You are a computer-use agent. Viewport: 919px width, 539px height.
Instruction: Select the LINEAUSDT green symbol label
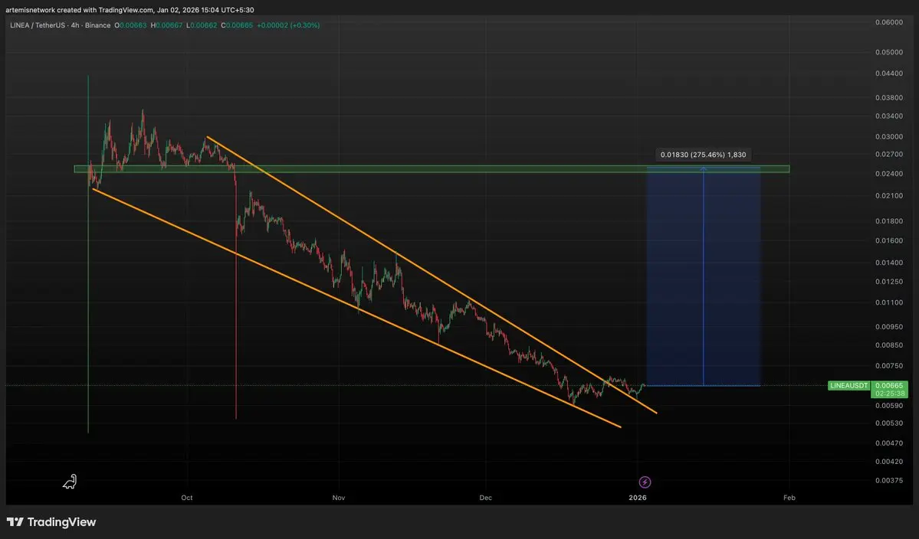click(848, 386)
